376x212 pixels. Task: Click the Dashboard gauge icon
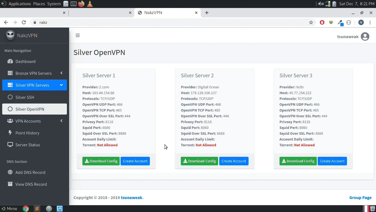10,61
